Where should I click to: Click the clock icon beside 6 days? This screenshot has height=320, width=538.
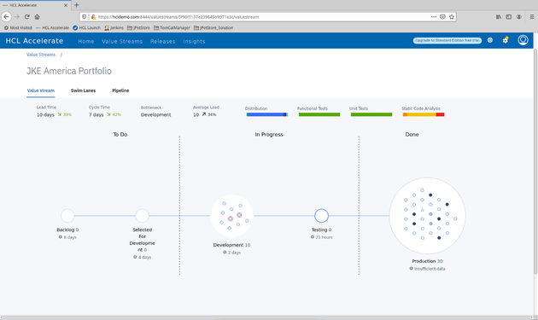pos(61,237)
